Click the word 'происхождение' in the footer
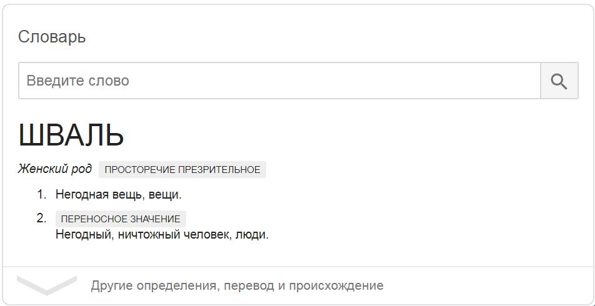 coord(336,285)
